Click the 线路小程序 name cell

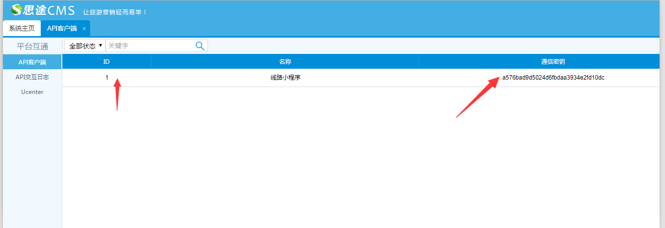[x=285, y=78]
